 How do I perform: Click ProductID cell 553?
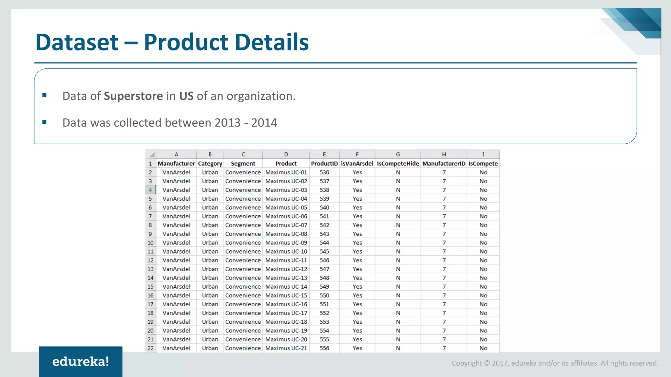[x=324, y=322]
